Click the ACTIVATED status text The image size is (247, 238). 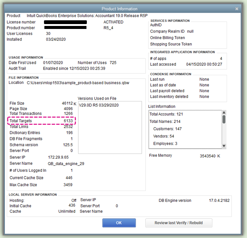114,22
